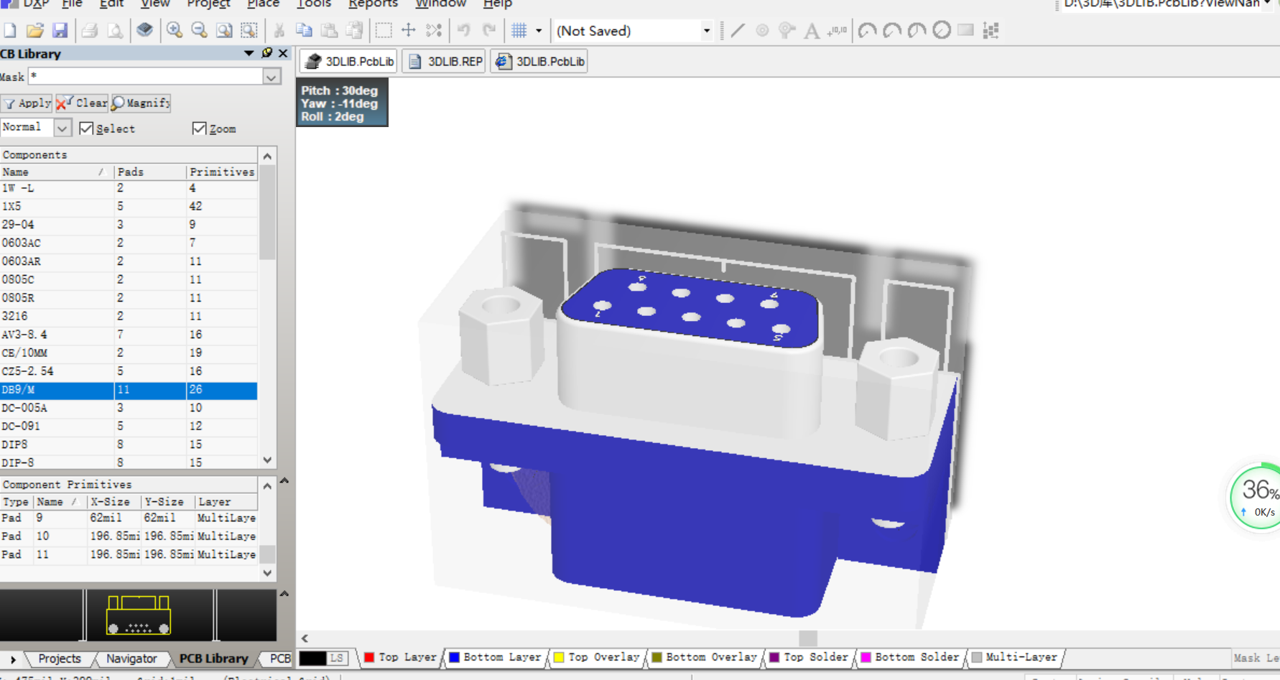Image resolution: width=1280 pixels, height=680 pixels.
Task: Switch to the 3DLIB.REP document tab
Action: [445, 61]
